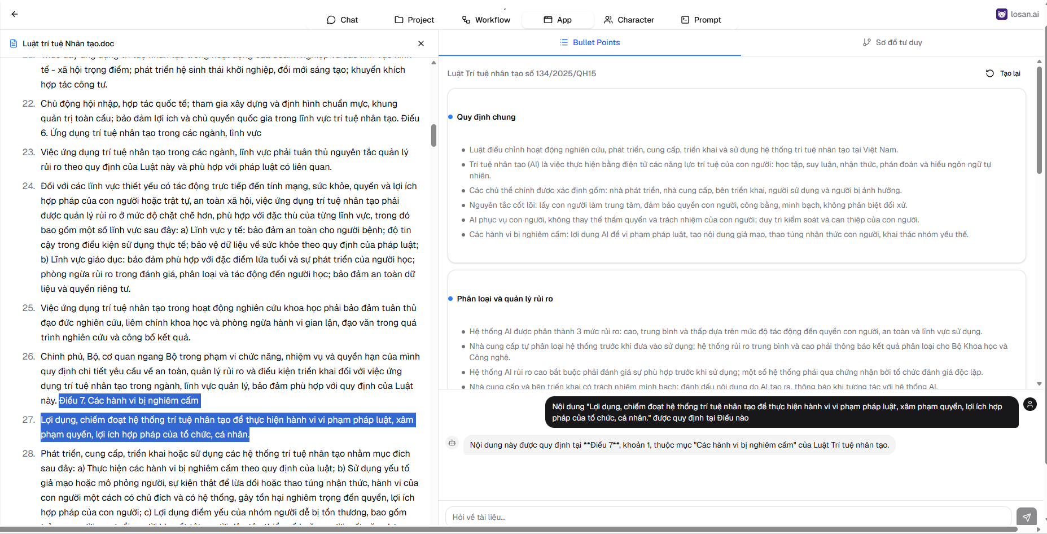1047x534 pixels.
Task: Open the losan.ai account logo
Action: pos(1002,14)
